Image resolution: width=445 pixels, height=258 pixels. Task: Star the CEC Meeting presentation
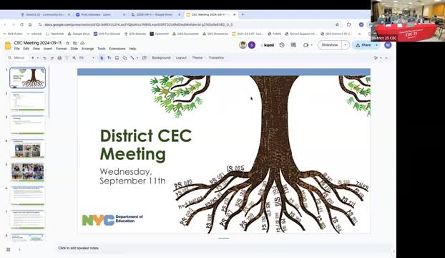[x=67, y=43]
